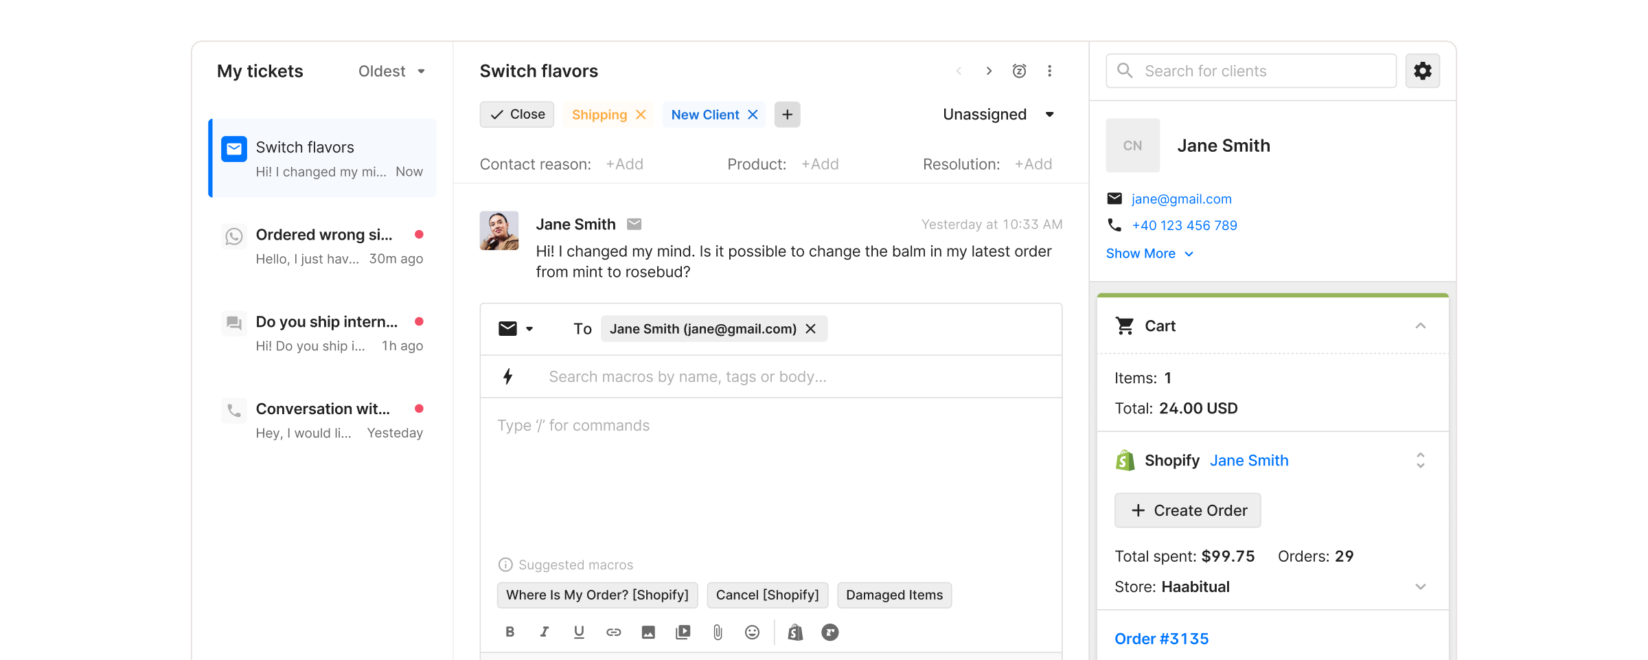Open the Conversation wit... ticket
Screen dimensions: 1648x660
click(x=323, y=420)
